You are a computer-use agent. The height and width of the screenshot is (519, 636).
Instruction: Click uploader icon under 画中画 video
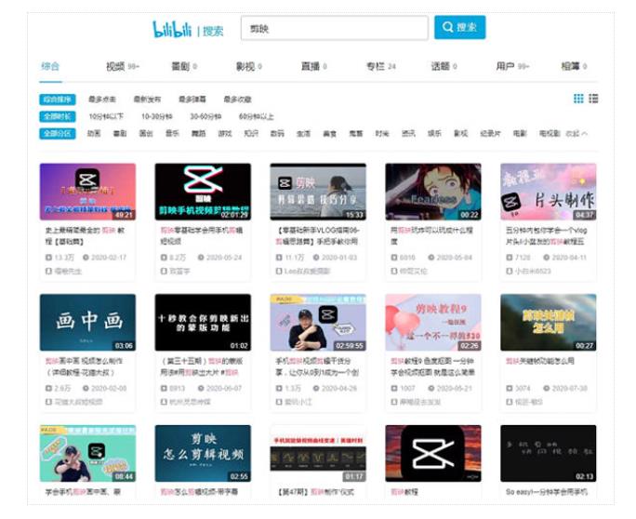pos(48,401)
